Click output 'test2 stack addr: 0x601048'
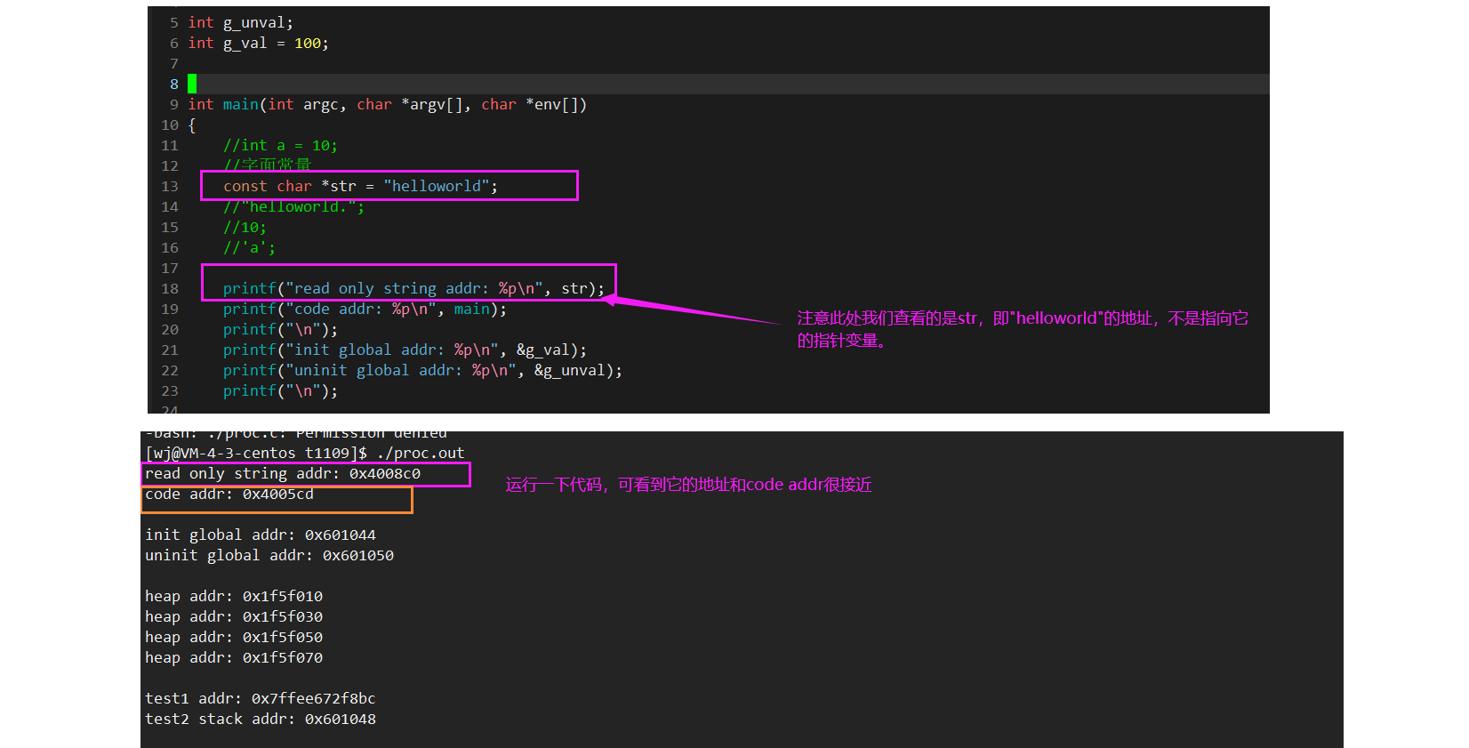Viewport: 1469px width, 748px height. (x=261, y=720)
